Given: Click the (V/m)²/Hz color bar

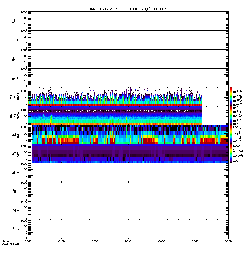Looking at the screenshot, I should pos(231,97).
